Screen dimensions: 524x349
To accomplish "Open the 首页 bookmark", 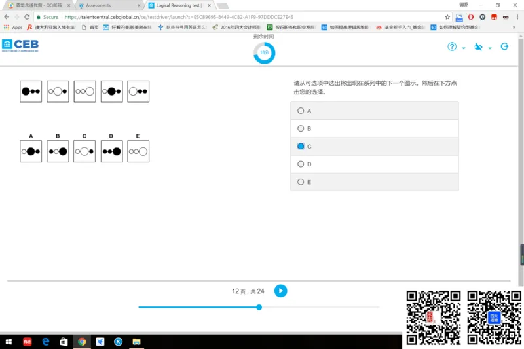I will [90, 28].
